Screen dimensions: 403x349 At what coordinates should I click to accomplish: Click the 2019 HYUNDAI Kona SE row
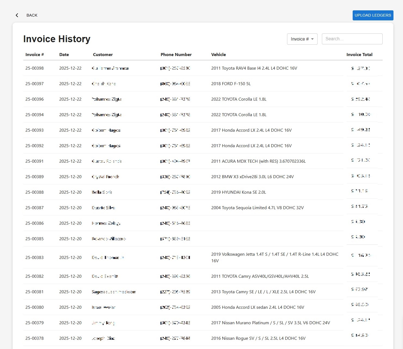[x=238, y=192]
